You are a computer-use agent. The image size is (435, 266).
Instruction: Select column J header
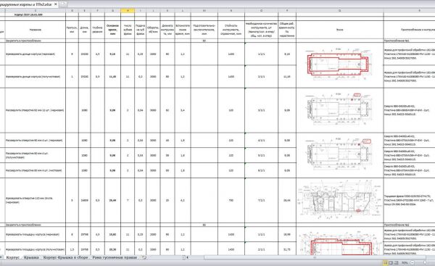pos(153,11)
